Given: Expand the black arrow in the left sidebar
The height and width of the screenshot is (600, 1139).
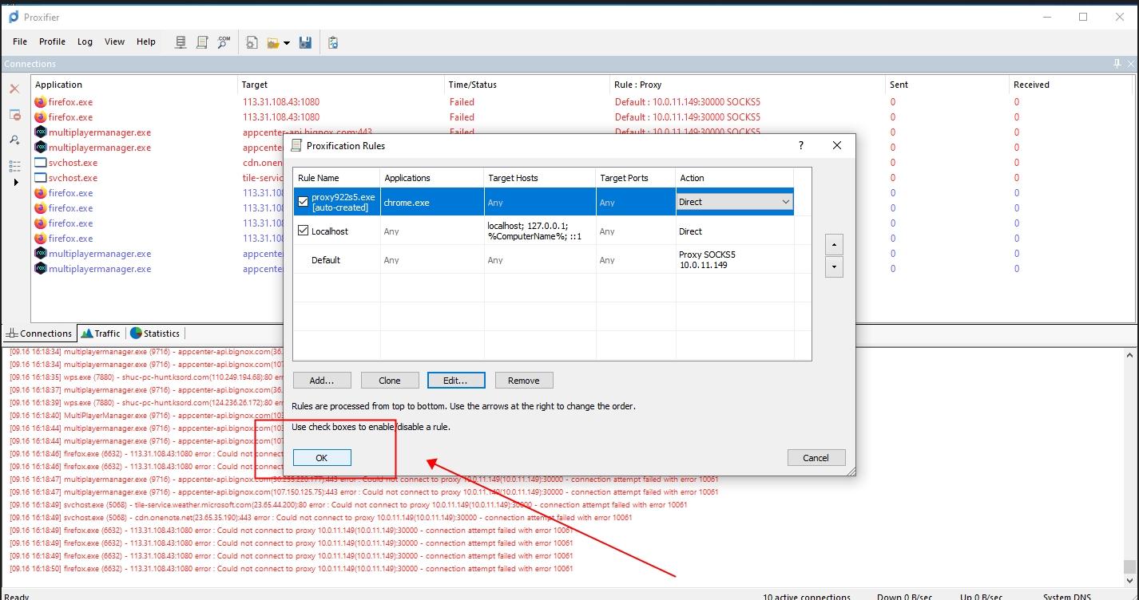Looking at the screenshot, I should [x=16, y=183].
